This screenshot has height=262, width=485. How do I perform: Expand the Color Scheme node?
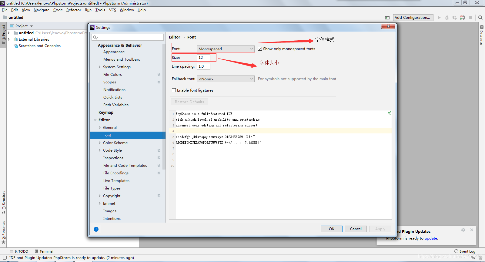pyautogui.click(x=99, y=143)
